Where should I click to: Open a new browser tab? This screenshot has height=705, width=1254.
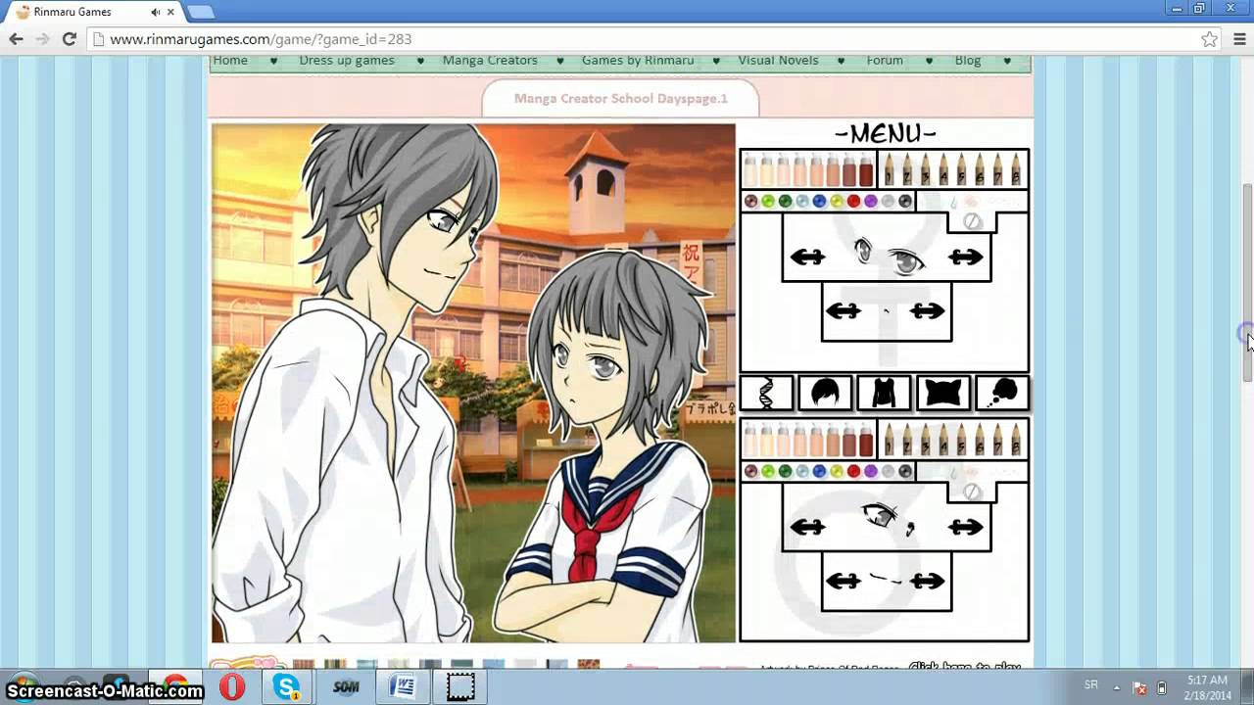tap(200, 12)
